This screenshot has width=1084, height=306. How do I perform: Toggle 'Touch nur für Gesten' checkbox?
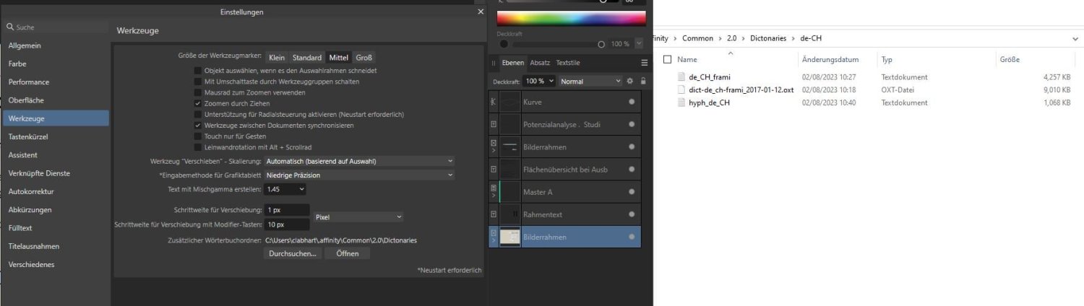pyautogui.click(x=198, y=136)
